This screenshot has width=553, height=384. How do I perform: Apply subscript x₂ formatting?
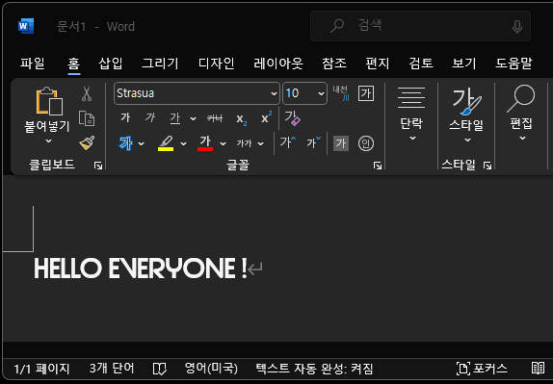click(242, 119)
